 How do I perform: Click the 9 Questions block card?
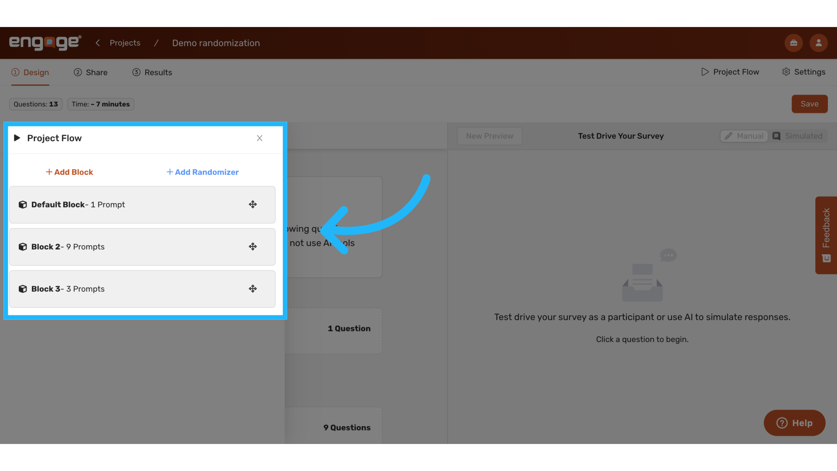point(334,426)
